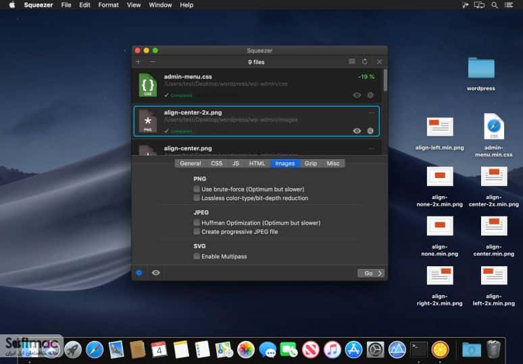The width and height of the screenshot is (523, 364).
Task: Select the admin-menu.css green file icon
Action: pos(148,85)
